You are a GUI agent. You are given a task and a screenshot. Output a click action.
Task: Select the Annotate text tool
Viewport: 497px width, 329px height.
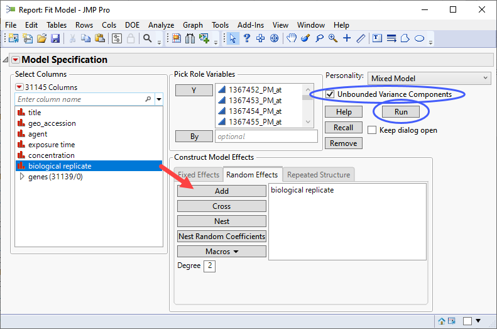(378, 38)
